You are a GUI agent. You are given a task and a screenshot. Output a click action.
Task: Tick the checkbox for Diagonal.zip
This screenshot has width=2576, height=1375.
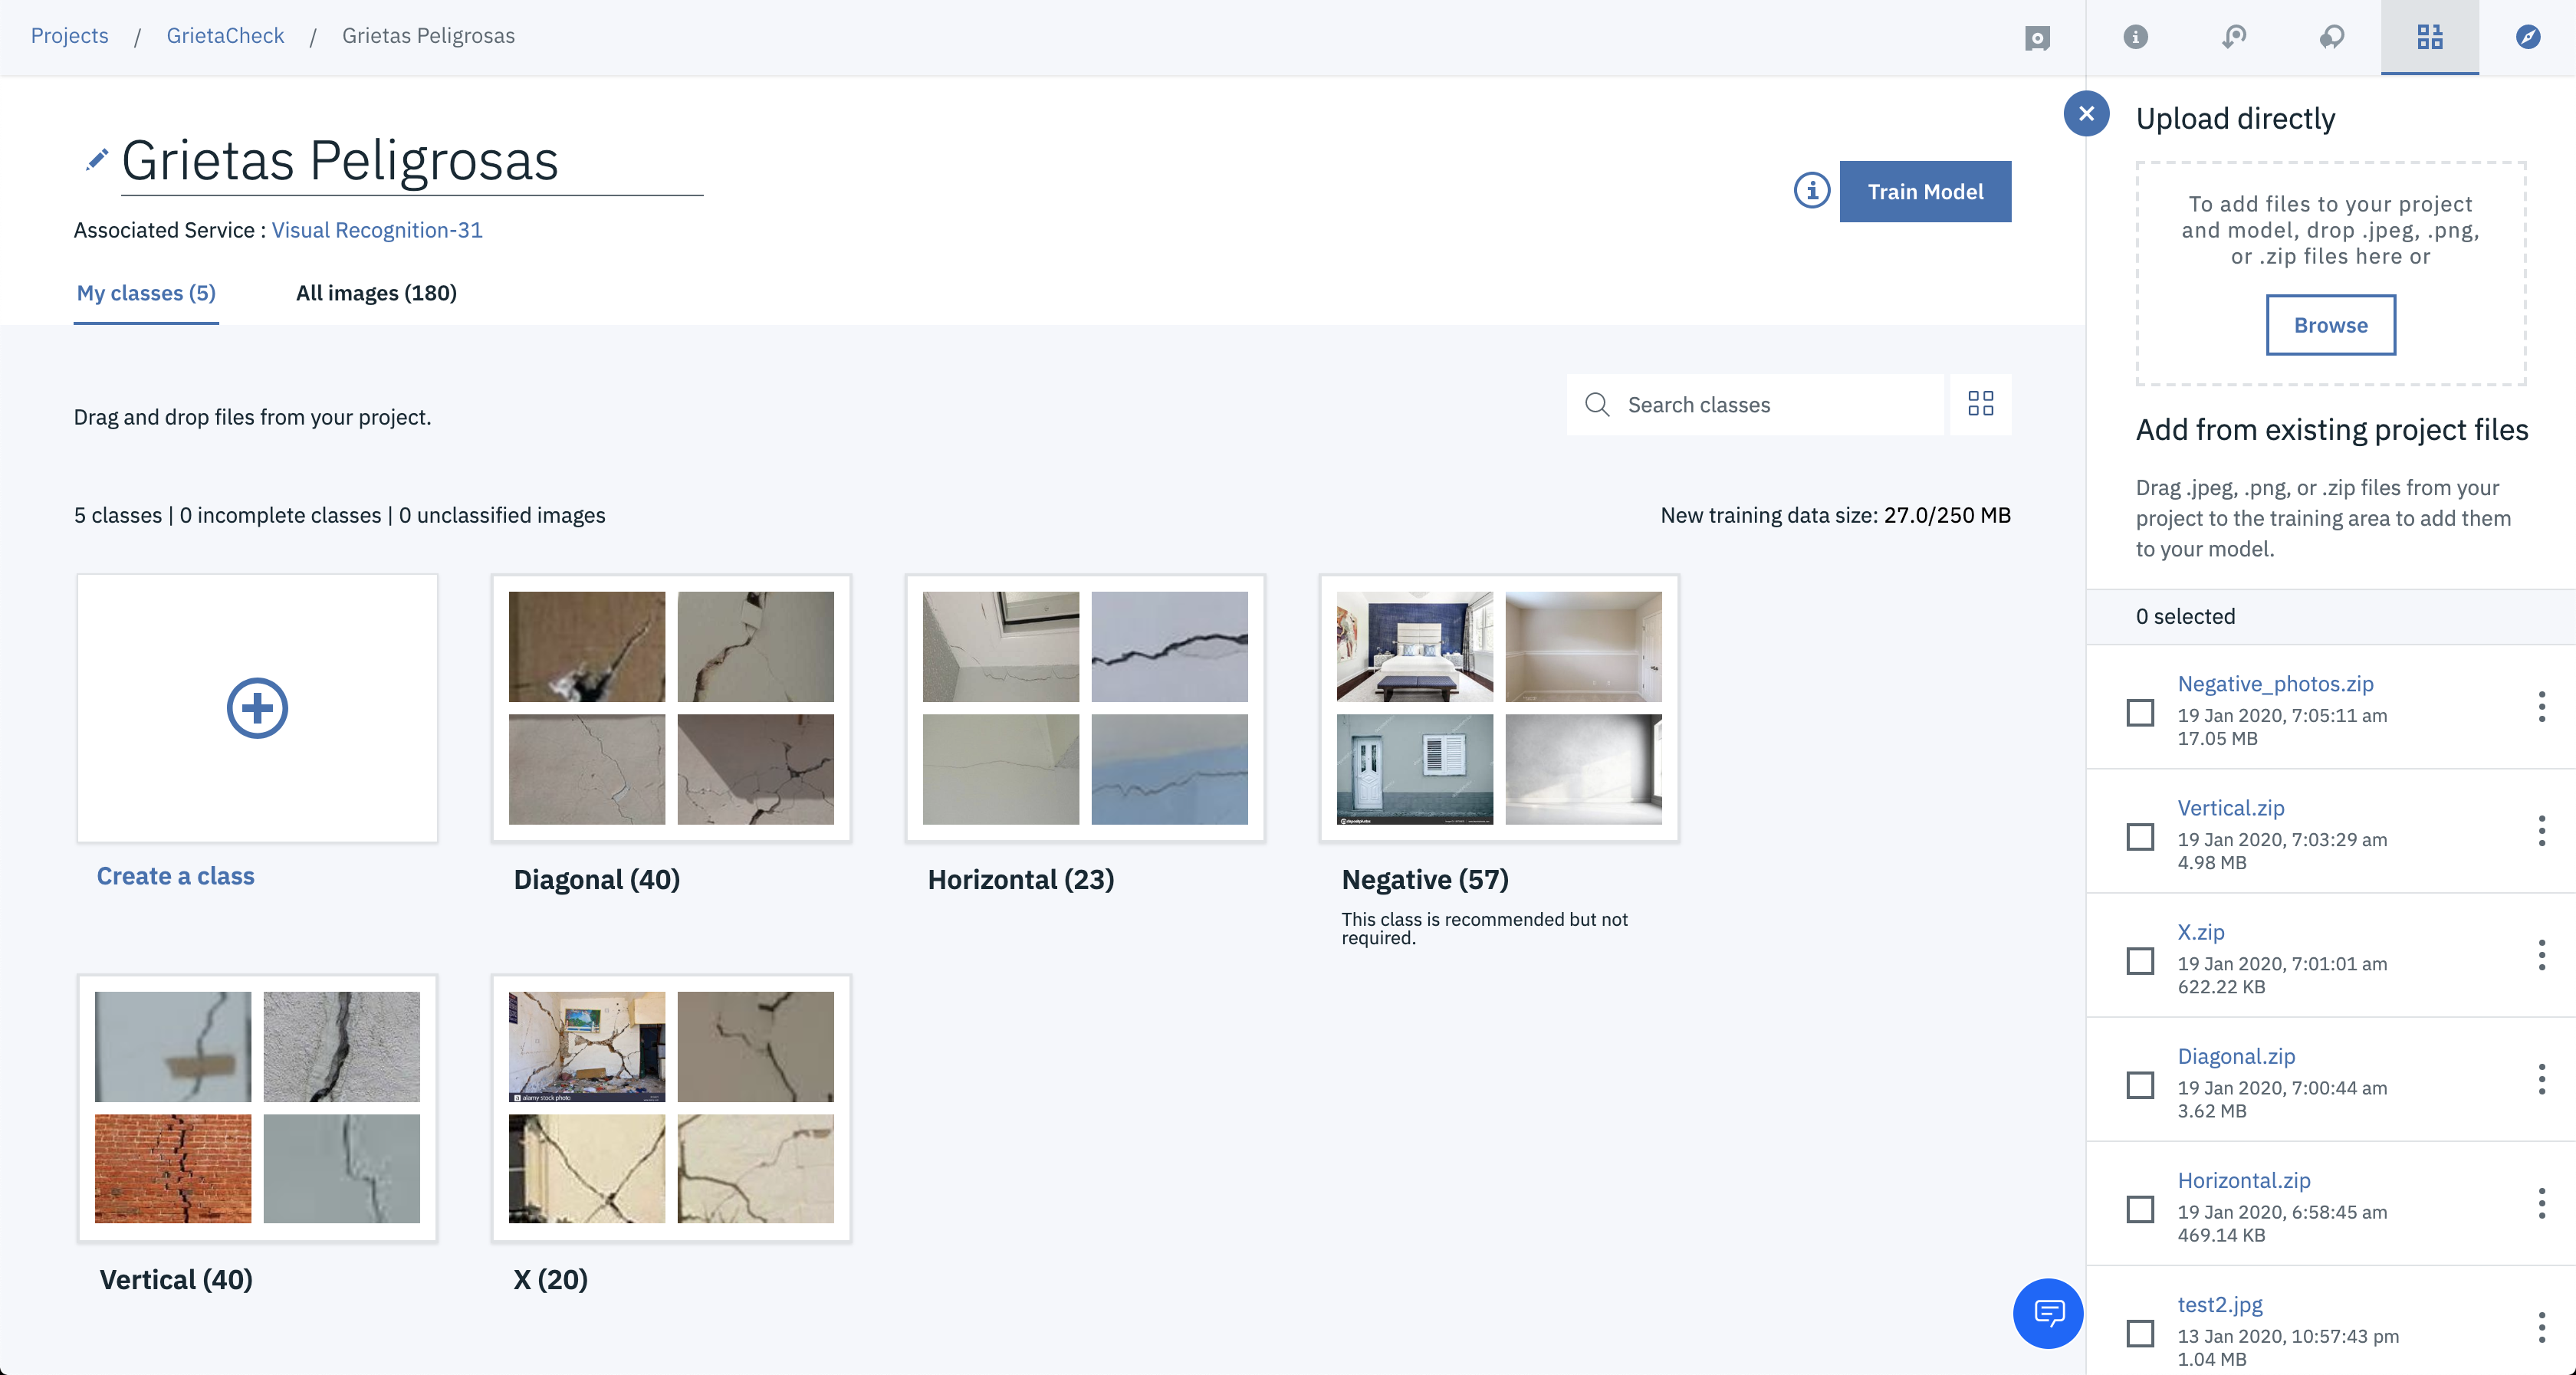pyautogui.click(x=2140, y=1084)
